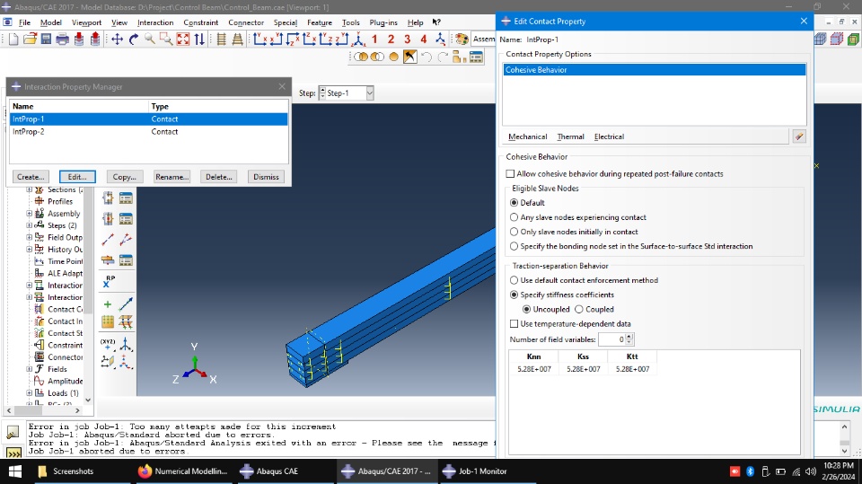Open the Color Code palette icon
Screen dimensions: 862x484
tap(462, 39)
